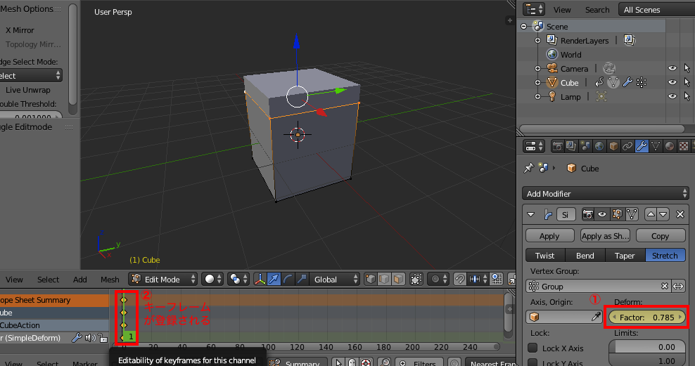Open the Mesh menu
This screenshot has height=366, width=695.
(110, 280)
